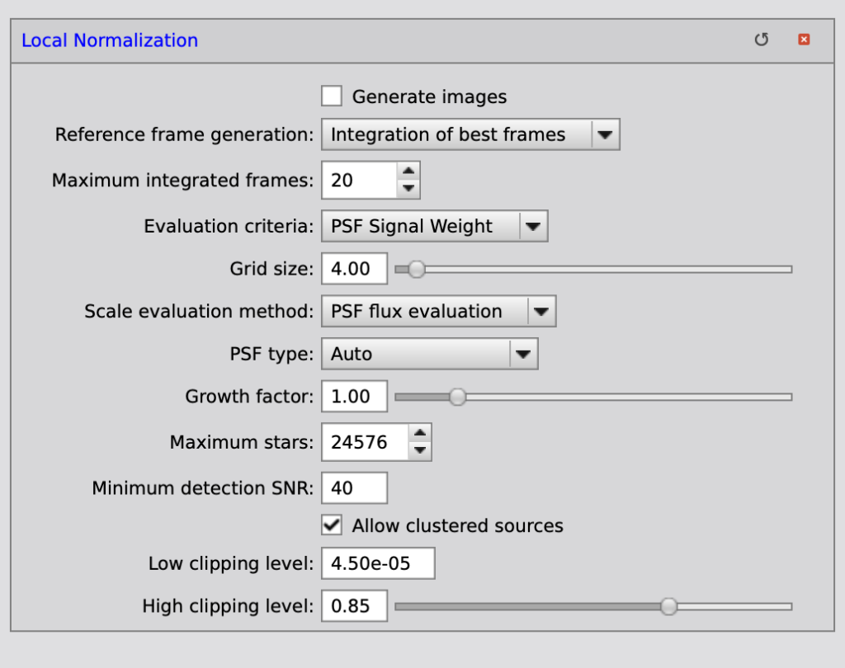Screen dimensions: 845x668
Task: Click the High clipping level slider handle
Action: (x=668, y=607)
